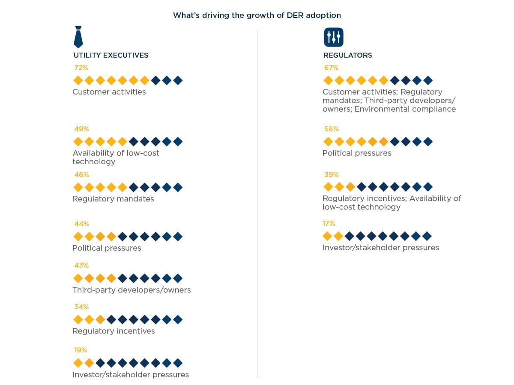This screenshot has width=514, height=385.
Task: Click the 'Regulatory mandates' label under executives
Action: [113, 199]
